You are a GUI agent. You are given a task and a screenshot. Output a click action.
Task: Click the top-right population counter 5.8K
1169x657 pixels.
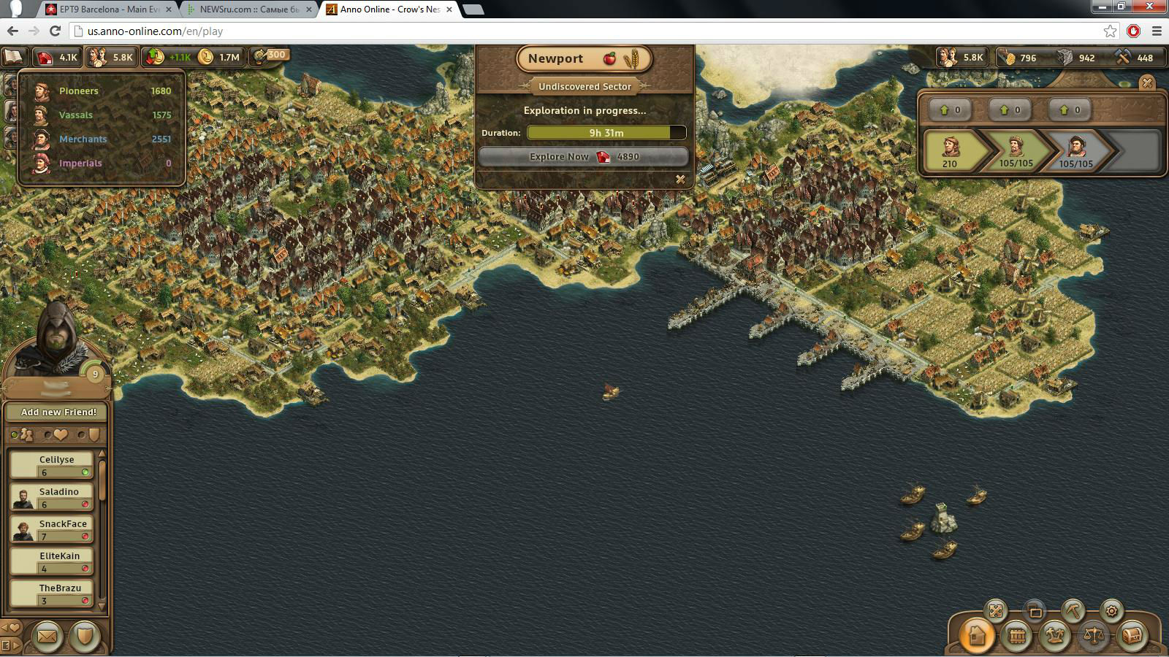coord(962,58)
